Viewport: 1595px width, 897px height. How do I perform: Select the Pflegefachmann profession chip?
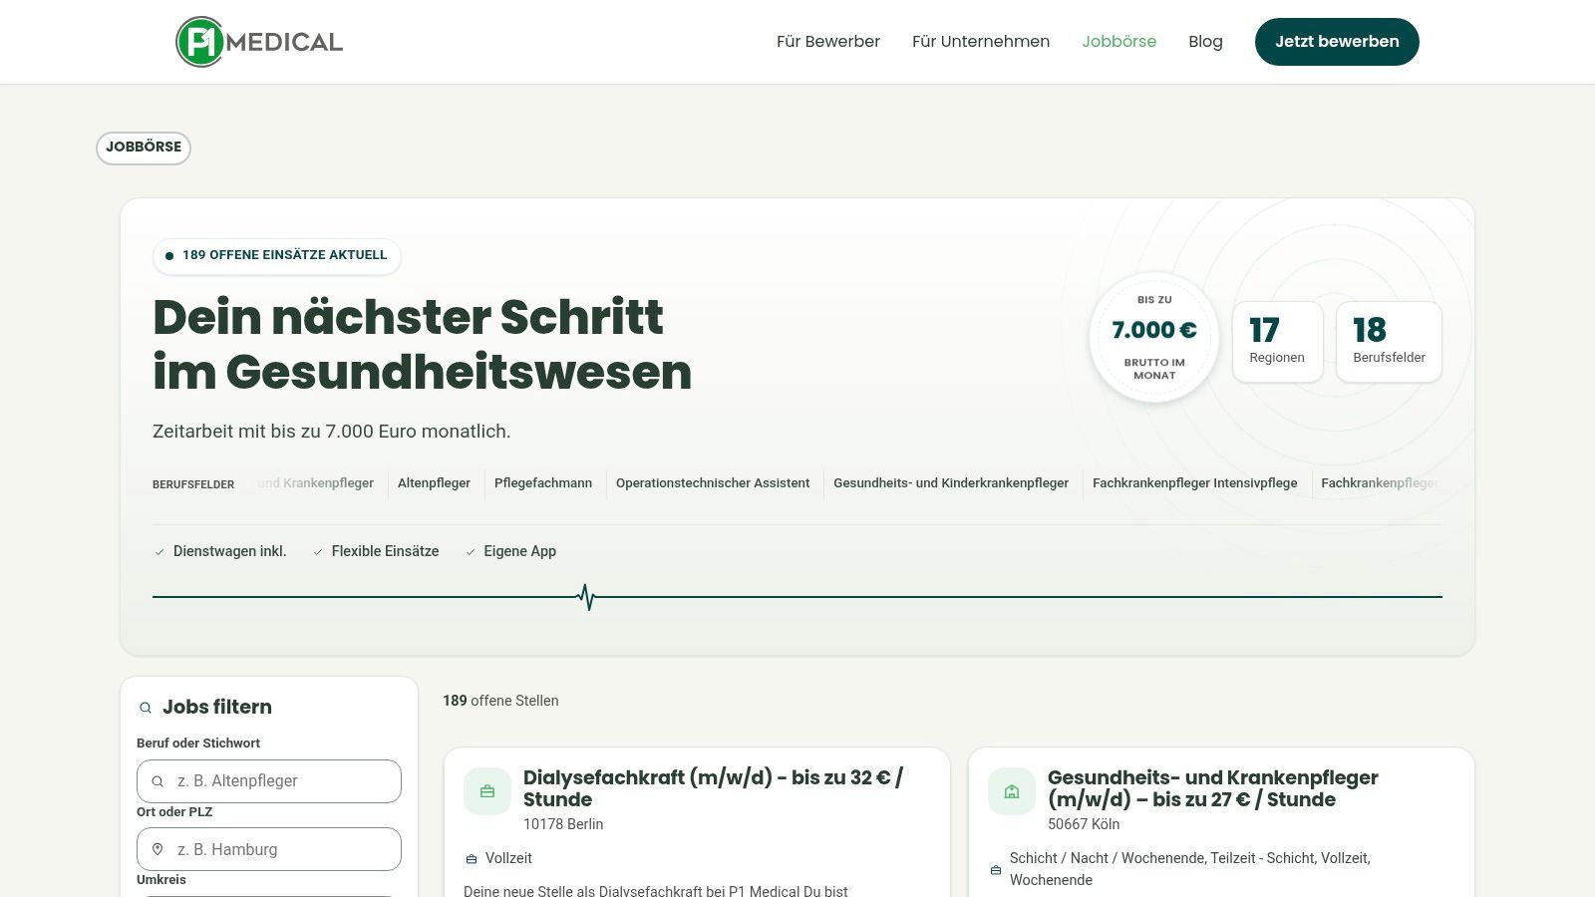(x=543, y=483)
